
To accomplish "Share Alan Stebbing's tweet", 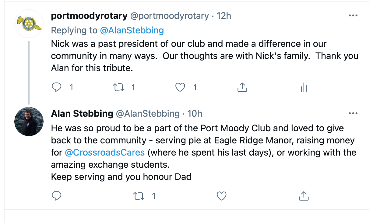I will coord(304,196).
